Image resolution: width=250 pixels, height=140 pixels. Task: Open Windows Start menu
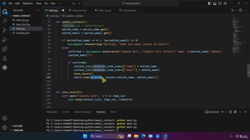point(85,136)
